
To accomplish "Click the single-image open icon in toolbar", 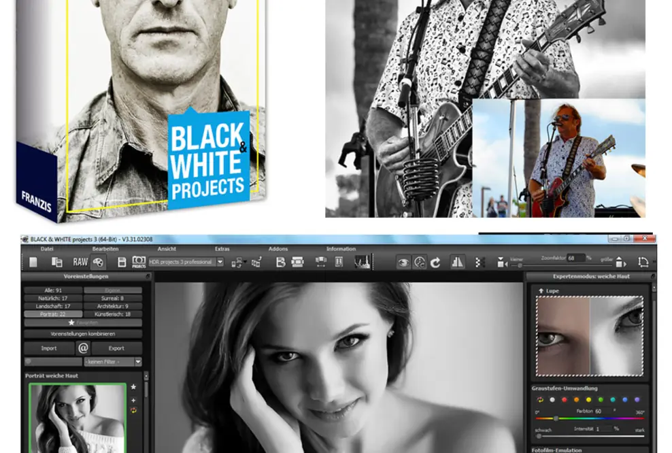I will pos(33,262).
